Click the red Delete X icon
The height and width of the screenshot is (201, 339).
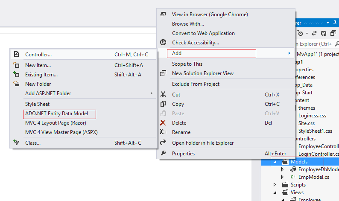coord(163,123)
